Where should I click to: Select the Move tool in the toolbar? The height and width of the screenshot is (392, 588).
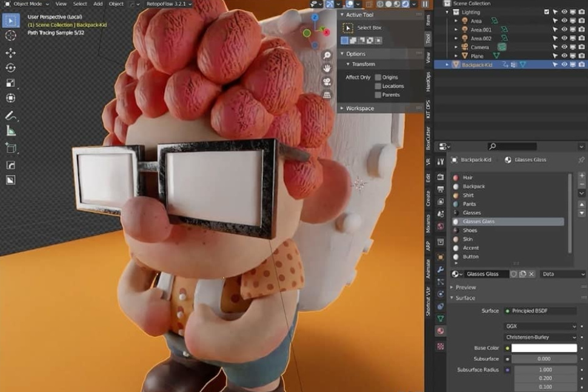coord(10,53)
